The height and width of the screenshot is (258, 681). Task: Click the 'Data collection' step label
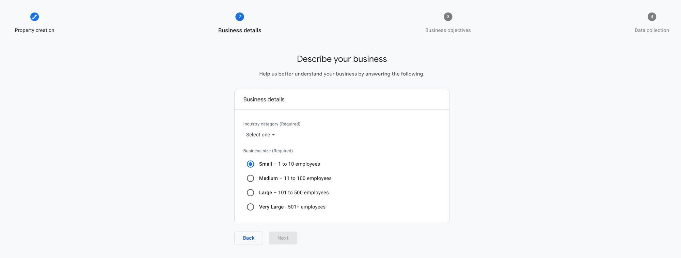coord(652,30)
